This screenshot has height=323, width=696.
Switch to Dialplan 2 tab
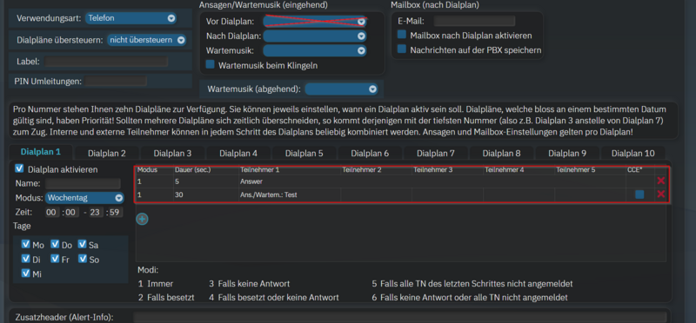coord(106,154)
